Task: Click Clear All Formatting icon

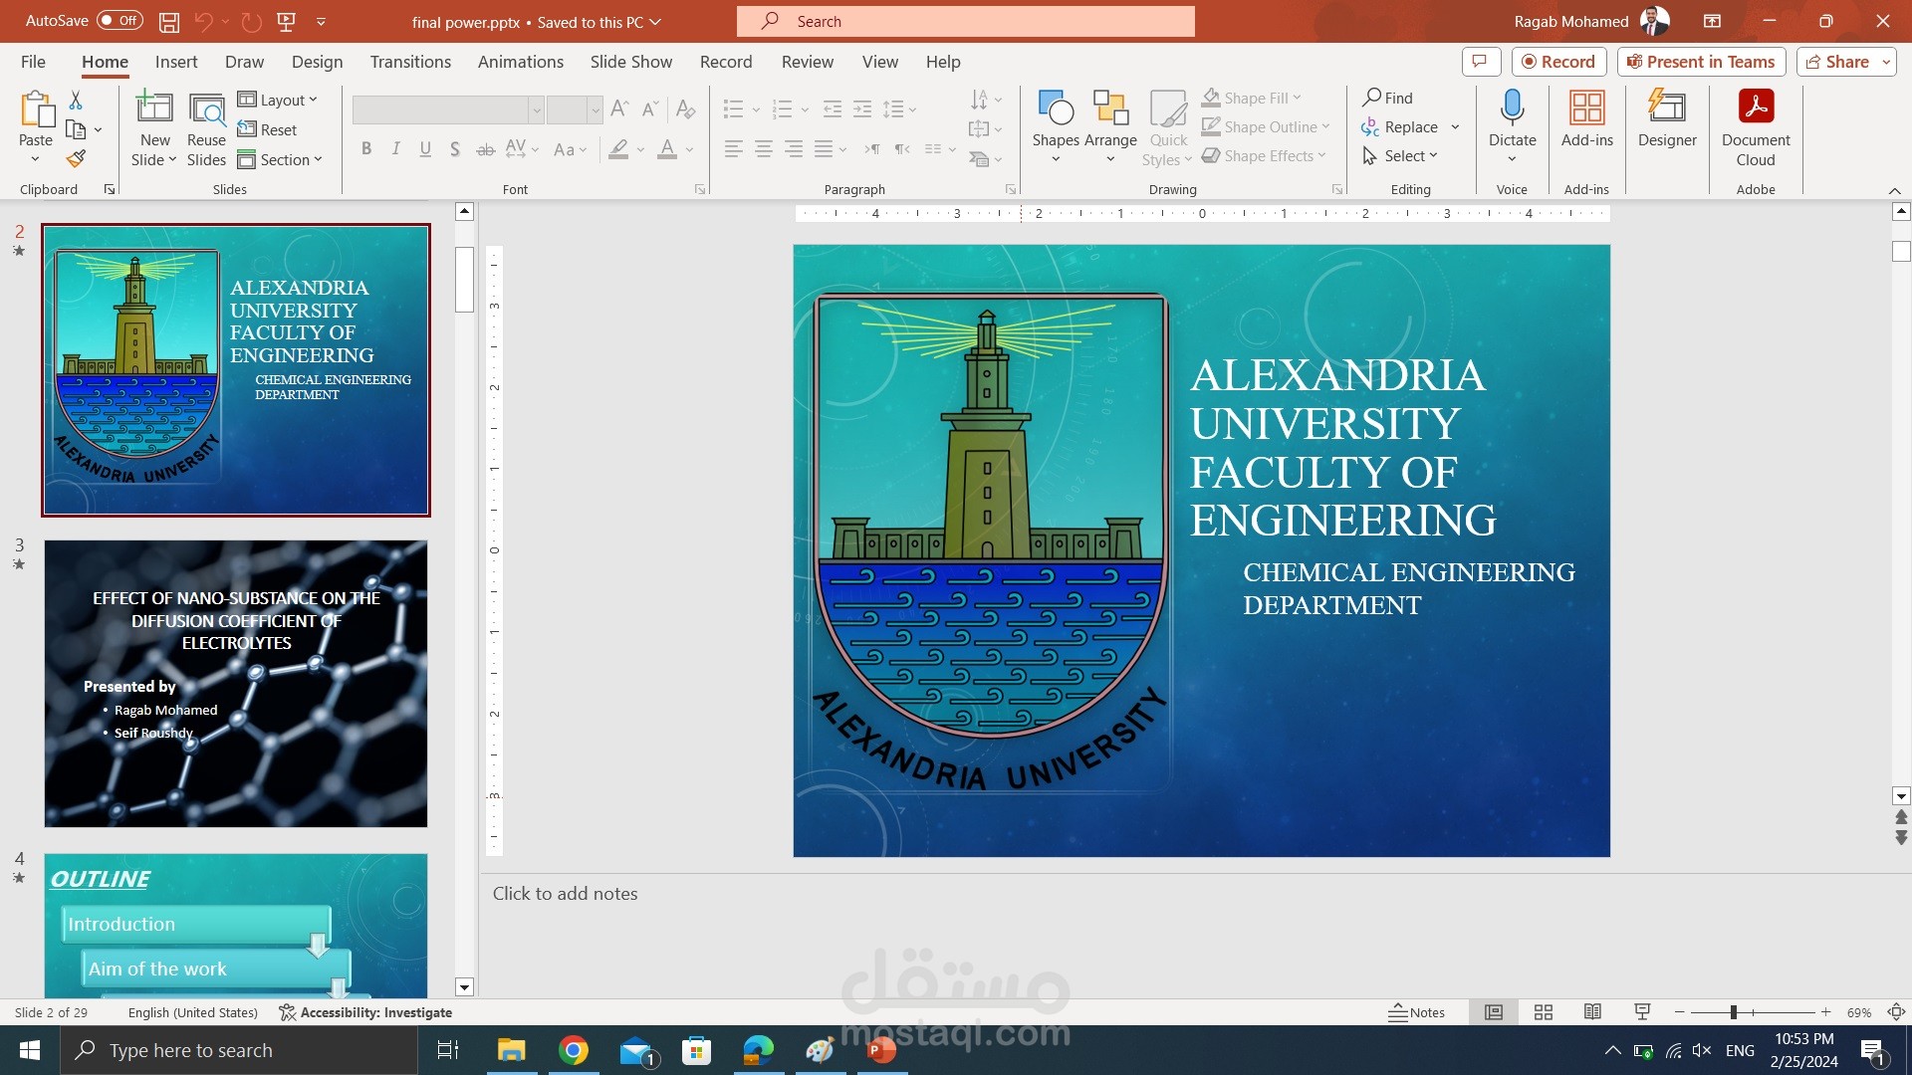Action: [x=685, y=108]
